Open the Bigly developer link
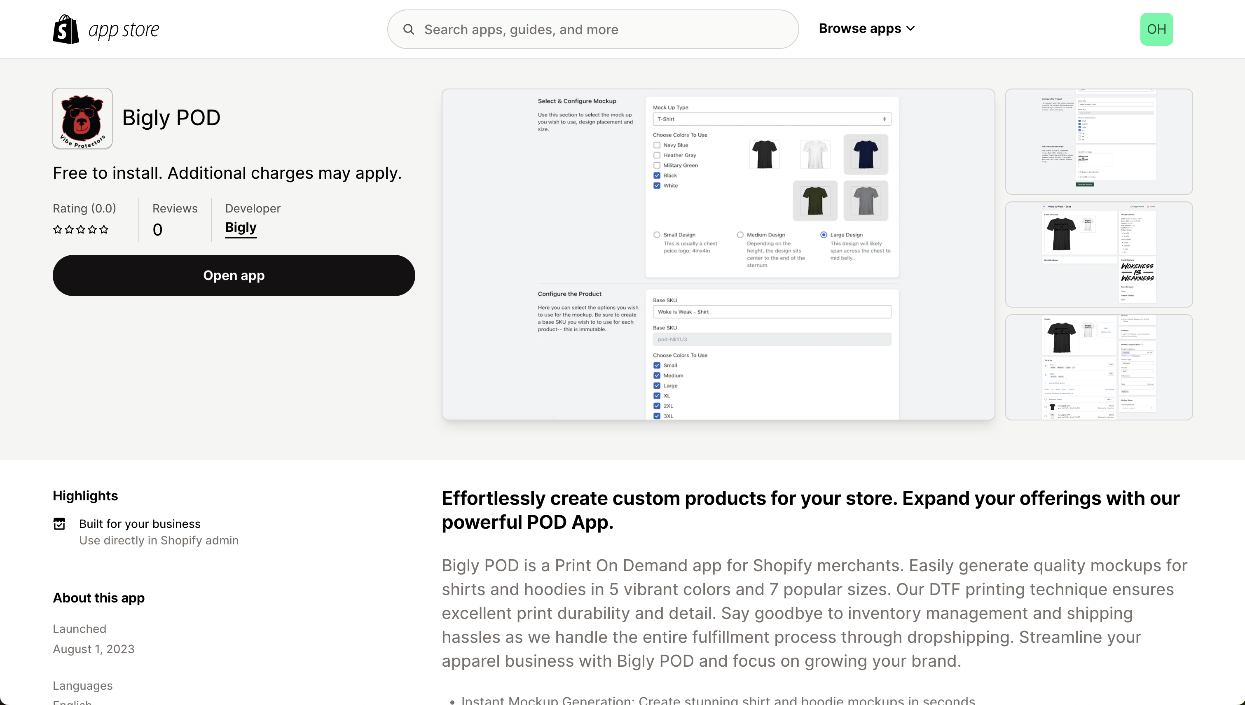 coord(241,228)
